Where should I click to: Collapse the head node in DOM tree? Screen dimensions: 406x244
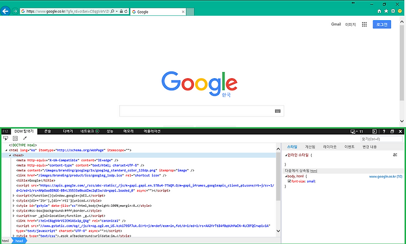pyautogui.click(x=10, y=156)
